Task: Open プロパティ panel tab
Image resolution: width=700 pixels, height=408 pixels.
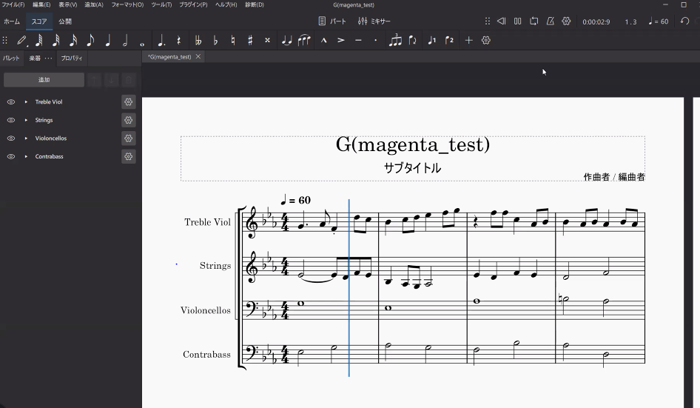Action: tap(72, 58)
